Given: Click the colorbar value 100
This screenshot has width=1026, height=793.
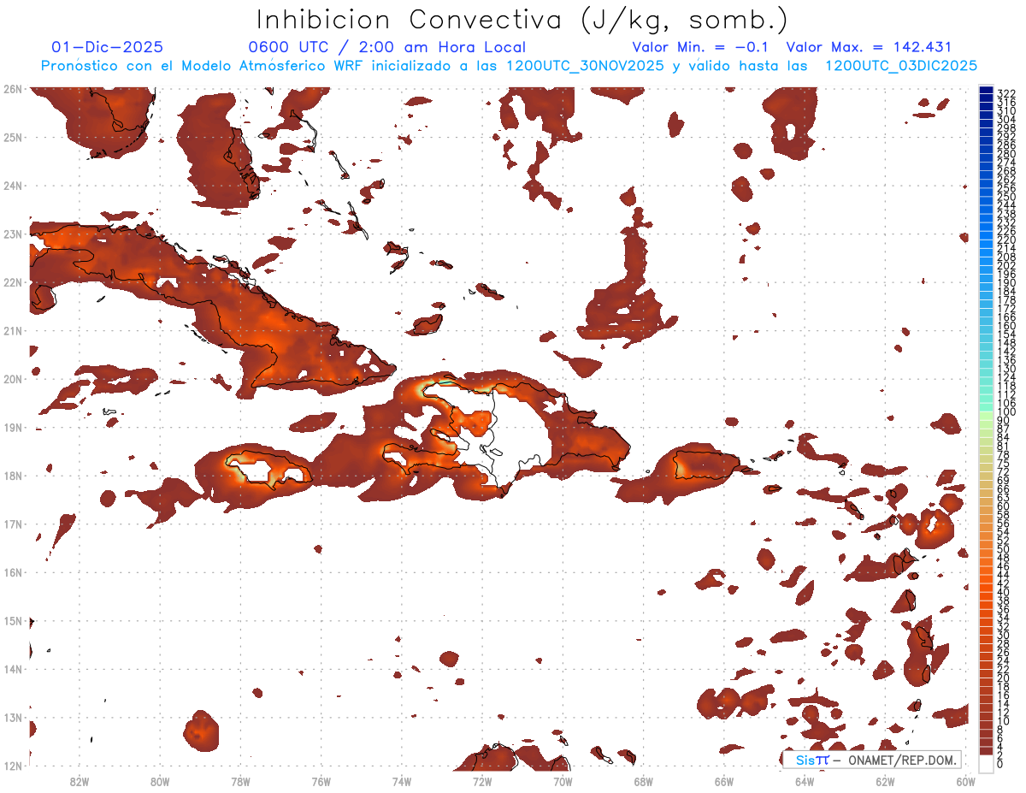Looking at the screenshot, I should tap(1005, 412).
